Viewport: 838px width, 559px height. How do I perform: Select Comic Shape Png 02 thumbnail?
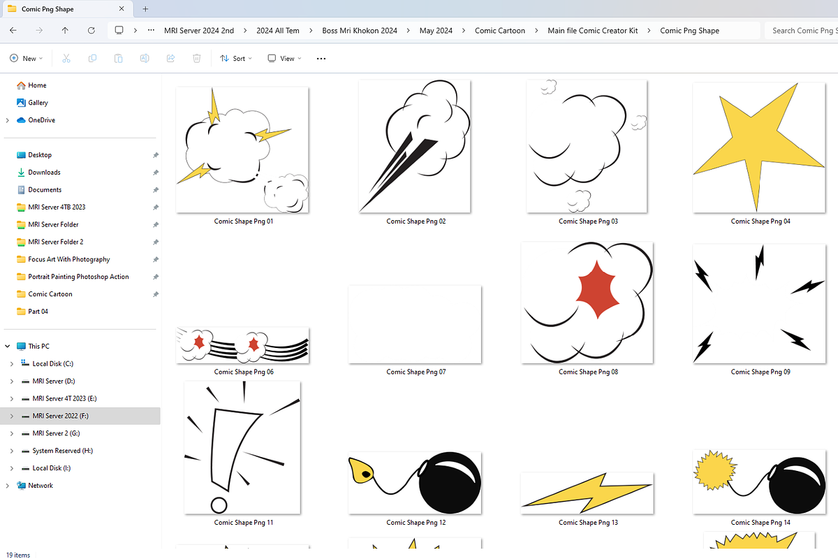coord(415,146)
